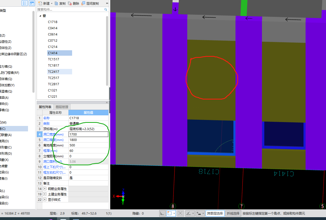The image size is (326, 220).
Task: Select component TC1517
Action: pyautogui.click(x=53, y=59)
